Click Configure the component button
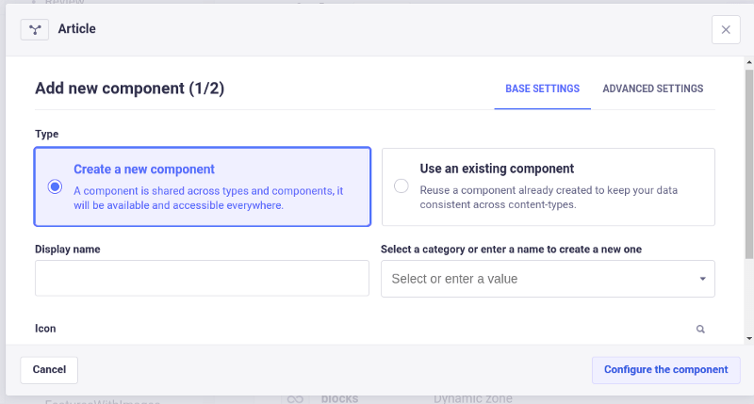The image size is (754, 404). pos(665,369)
